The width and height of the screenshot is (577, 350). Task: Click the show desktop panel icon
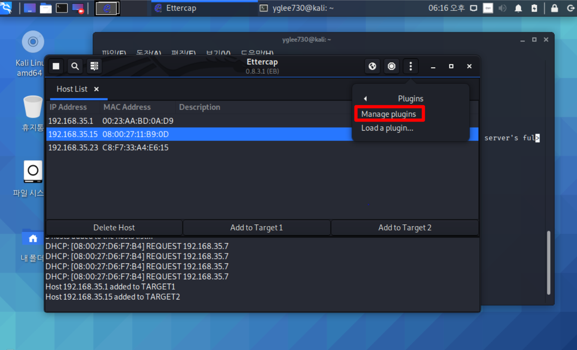30,8
